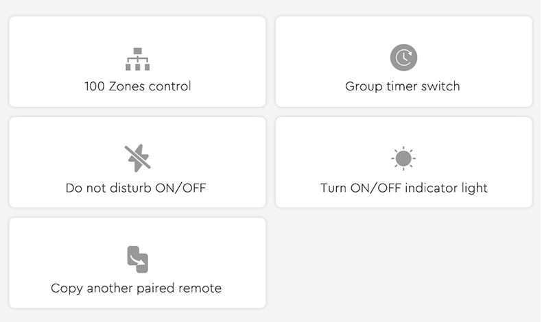Toggle Do not disturb ON/OFF
Screen dimensions: 542x322
[x=136, y=188]
